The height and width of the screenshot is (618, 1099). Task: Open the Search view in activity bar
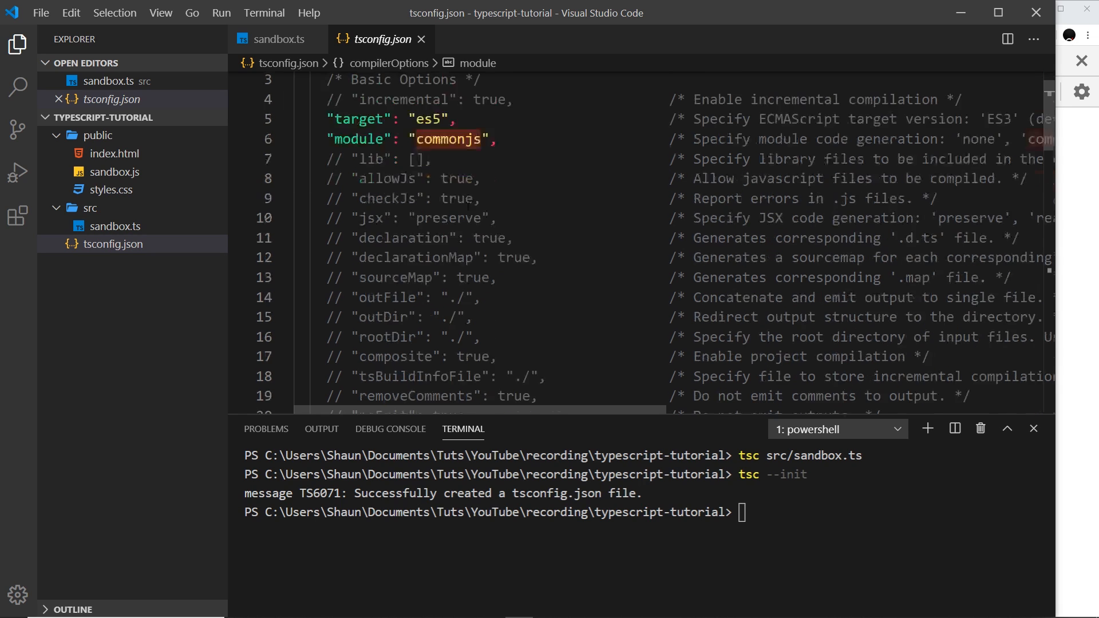[18, 87]
